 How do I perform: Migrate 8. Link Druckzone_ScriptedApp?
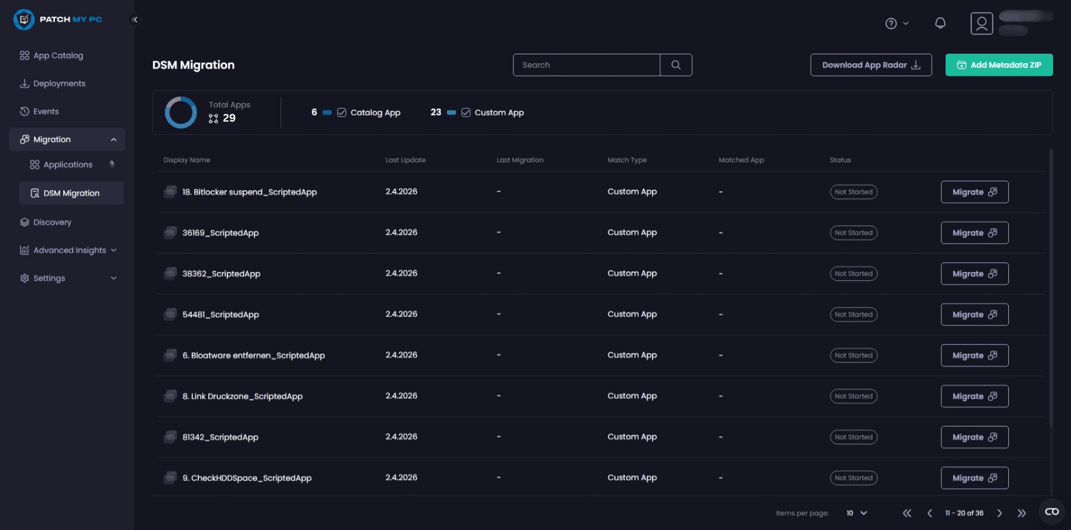[974, 396]
